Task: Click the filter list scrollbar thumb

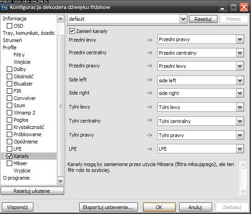Action: coord(60,106)
